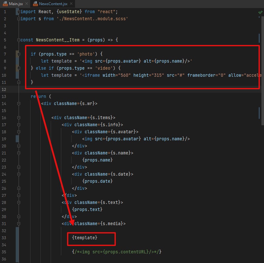Image resolution: width=264 pixels, height=263 pixels.
Task: Collapse the s.date div at line 24
Action: point(19,174)
